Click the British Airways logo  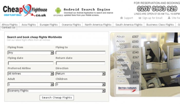(x=128, y=89)
